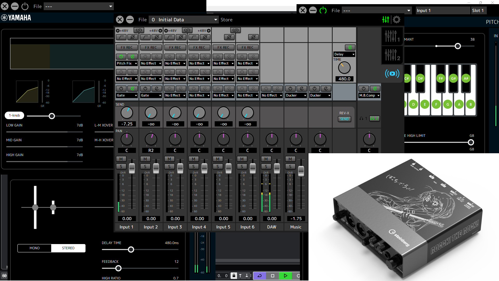This screenshot has width=499, height=281.
Task: Switch to Mixer 2 panel
Action: [392, 55]
